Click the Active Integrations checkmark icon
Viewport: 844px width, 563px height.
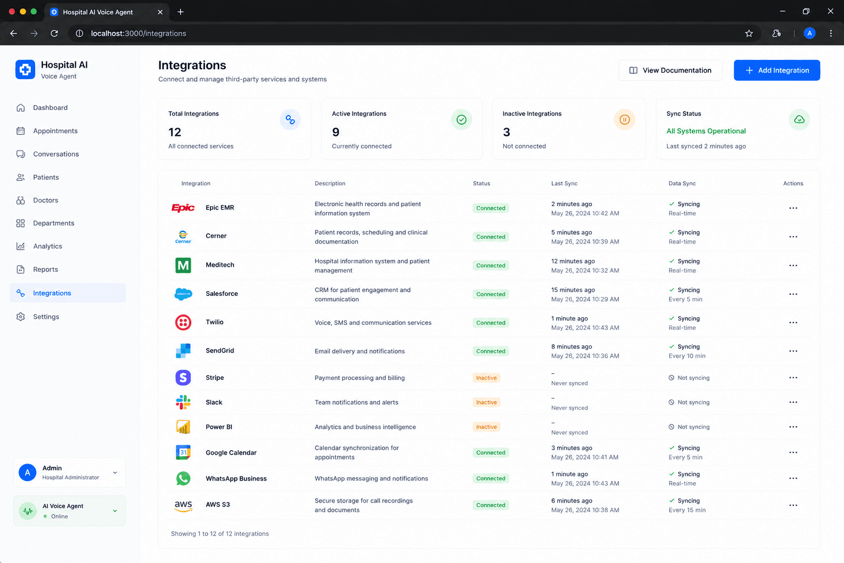(462, 119)
